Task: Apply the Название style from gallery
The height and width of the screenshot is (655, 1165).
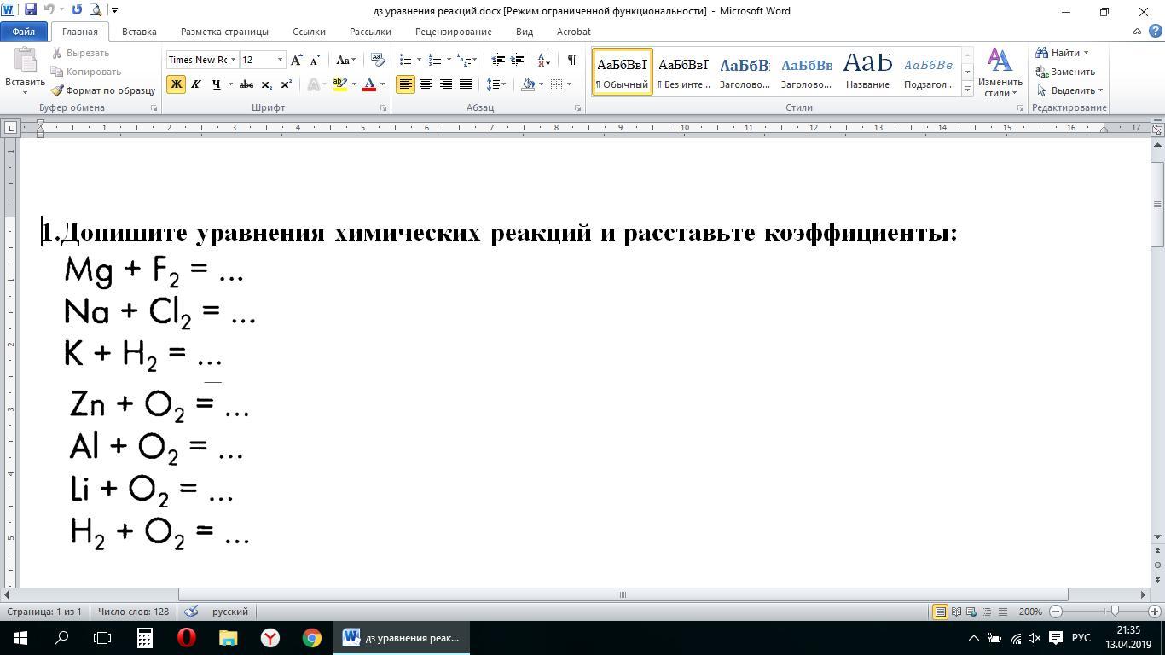Action: (867, 71)
